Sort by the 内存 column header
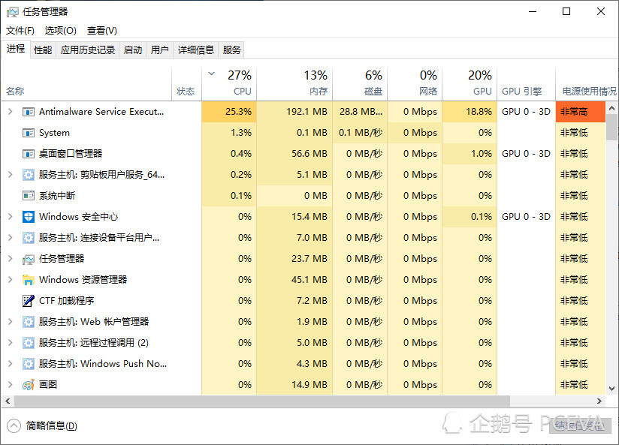Viewport: 619px width, 445px height. 294,84
